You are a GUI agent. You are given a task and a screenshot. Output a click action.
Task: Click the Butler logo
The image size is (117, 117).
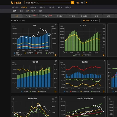[16, 3]
